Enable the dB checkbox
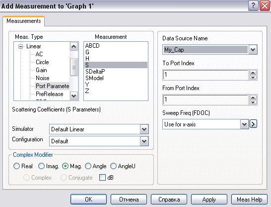 (102, 177)
